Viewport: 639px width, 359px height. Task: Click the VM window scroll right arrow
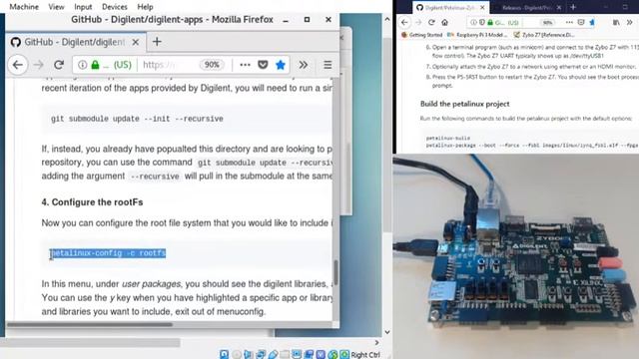(x=377, y=343)
